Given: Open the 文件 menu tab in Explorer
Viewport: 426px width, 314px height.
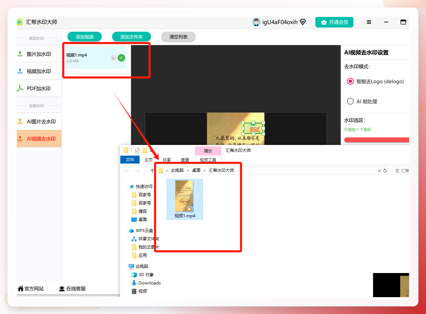Looking at the screenshot, I should coord(130,160).
